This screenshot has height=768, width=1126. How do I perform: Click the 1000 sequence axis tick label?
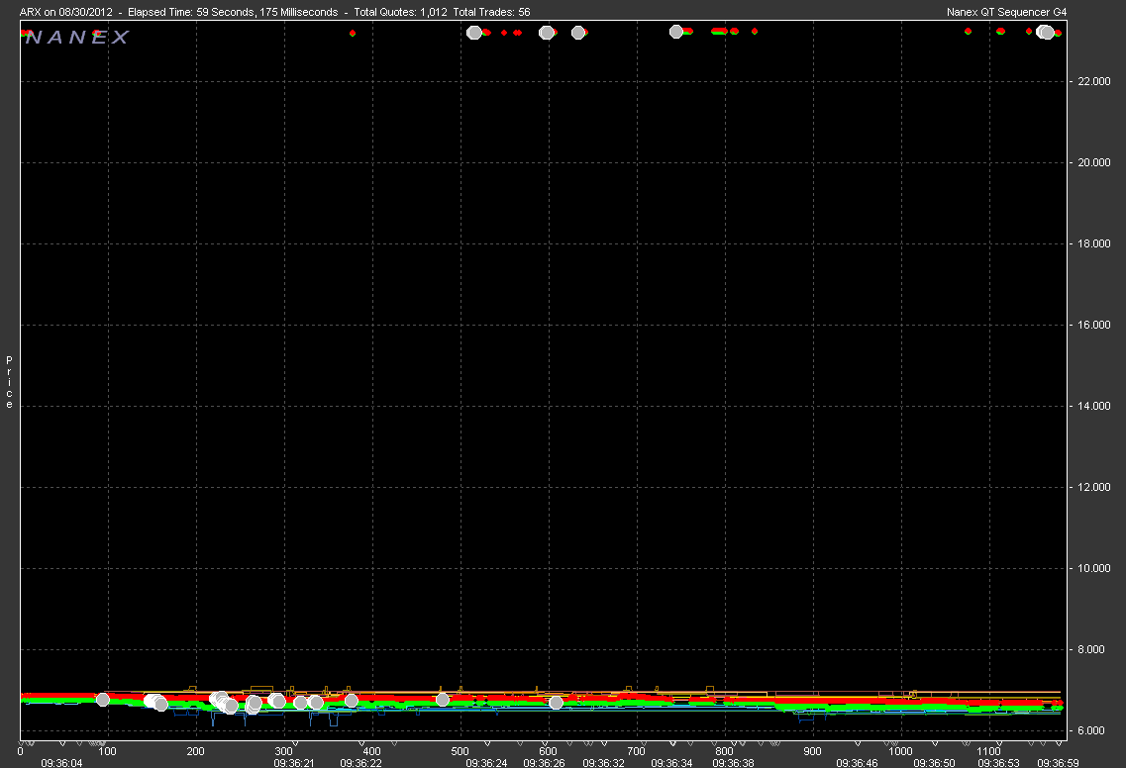[x=900, y=751]
